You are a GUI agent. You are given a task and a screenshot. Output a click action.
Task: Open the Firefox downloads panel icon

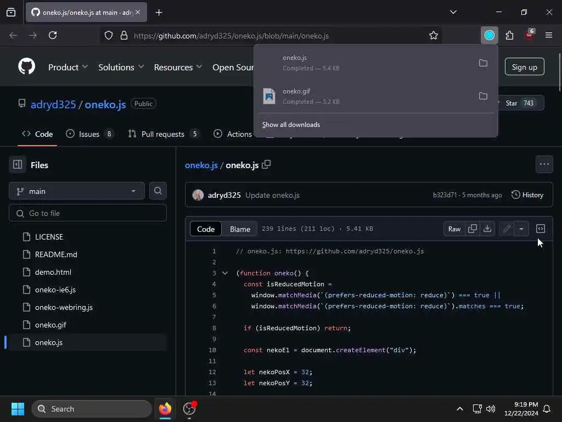point(489,35)
